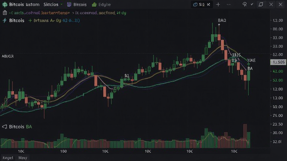Viewport: 287px width, 161px height.
Task: Click the Brttans Ar Qg indicator label
Action: (x=47, y=20)
